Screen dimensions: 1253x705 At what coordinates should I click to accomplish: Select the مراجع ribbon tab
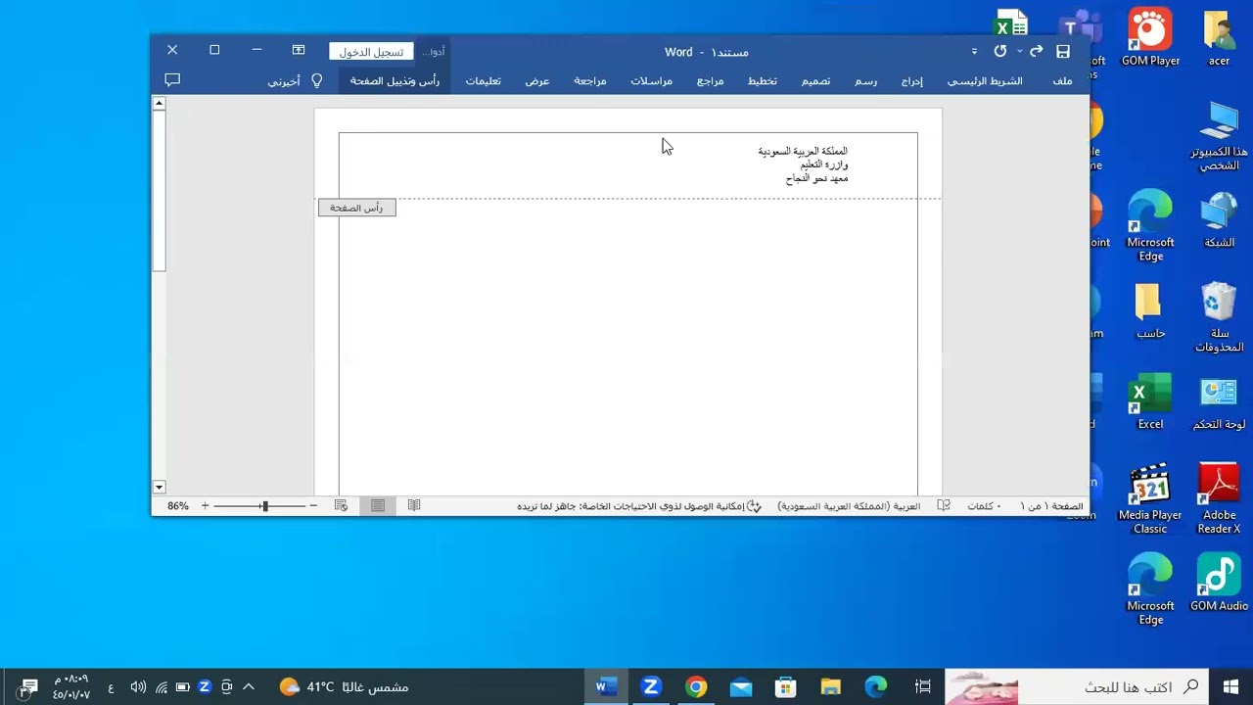pos(710,80)
